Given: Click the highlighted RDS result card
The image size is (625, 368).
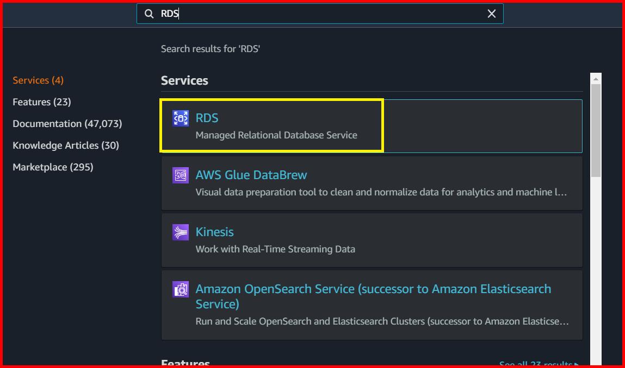Looking at the screenshot, I should coord(272,125).
